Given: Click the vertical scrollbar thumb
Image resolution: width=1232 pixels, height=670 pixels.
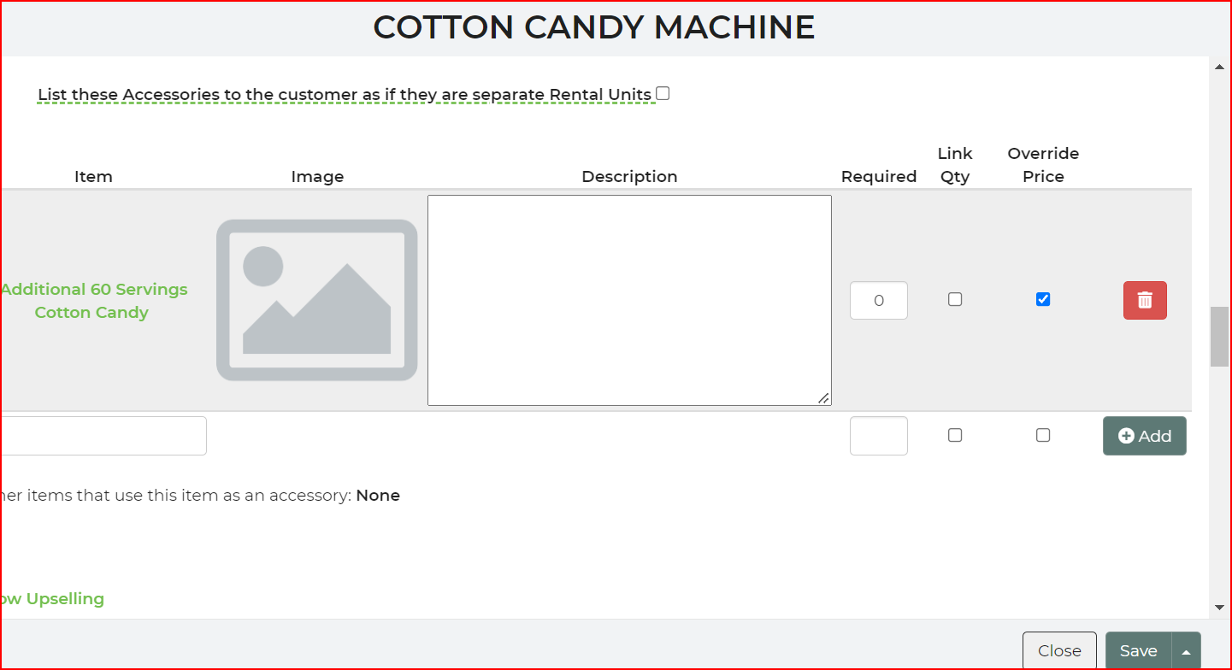Looking at the screenshot, I should pos(1219,336).
